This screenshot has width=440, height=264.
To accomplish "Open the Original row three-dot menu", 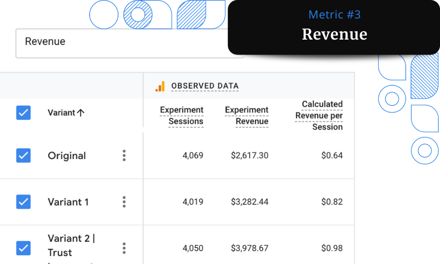I will pyautogui.click(x=124, y=156).
